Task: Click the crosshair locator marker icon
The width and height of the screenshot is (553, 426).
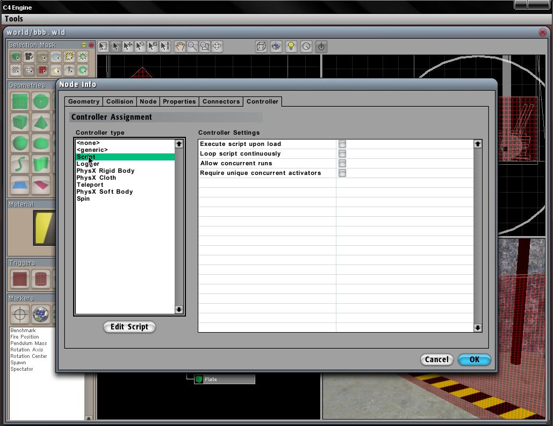Action: point(20,314)
